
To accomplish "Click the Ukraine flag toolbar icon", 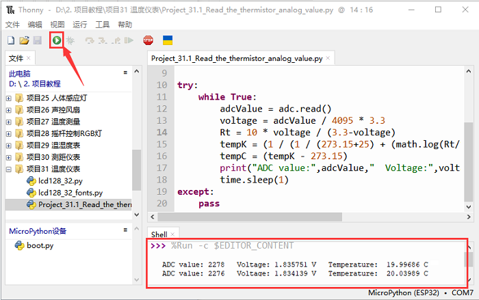I will (x=167, y=41).
